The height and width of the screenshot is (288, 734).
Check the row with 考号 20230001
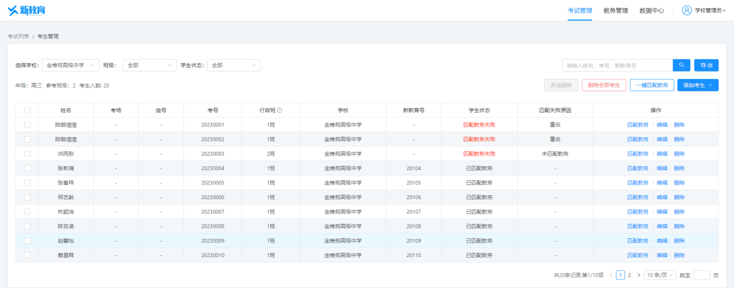coord(27,124)
